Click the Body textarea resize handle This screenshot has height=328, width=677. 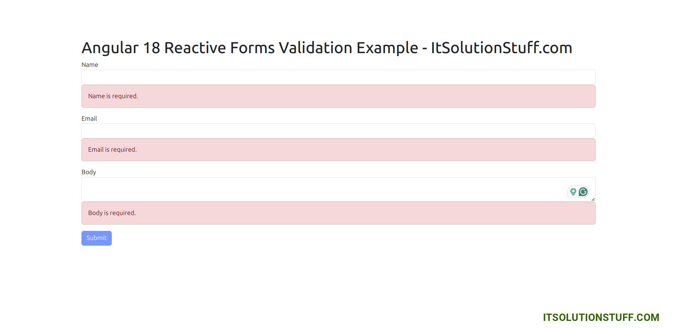[x=593, y=200]
